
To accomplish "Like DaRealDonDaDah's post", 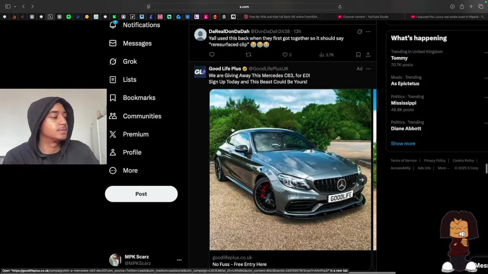I will pos(287,55).
